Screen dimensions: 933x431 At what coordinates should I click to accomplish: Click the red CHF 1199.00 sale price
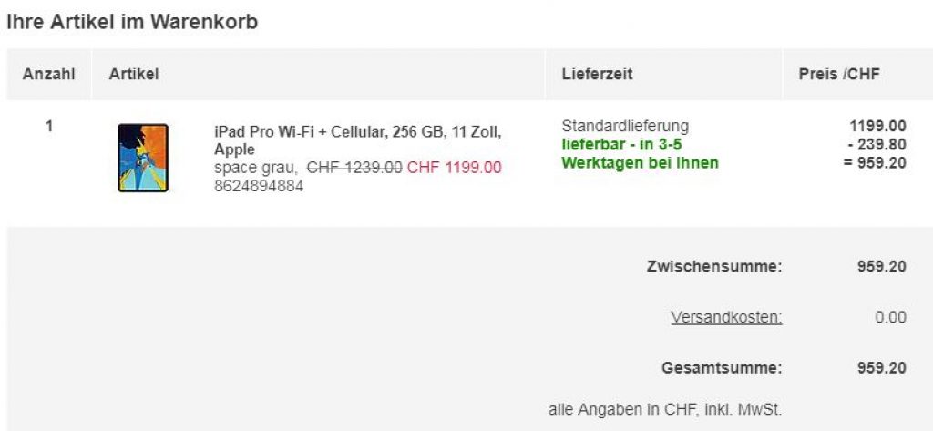(454, 168)
